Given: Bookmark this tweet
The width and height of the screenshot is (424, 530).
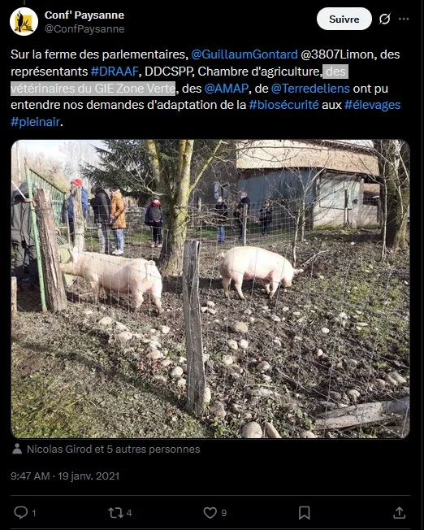Looking at the screenshot, I should 304,513.
